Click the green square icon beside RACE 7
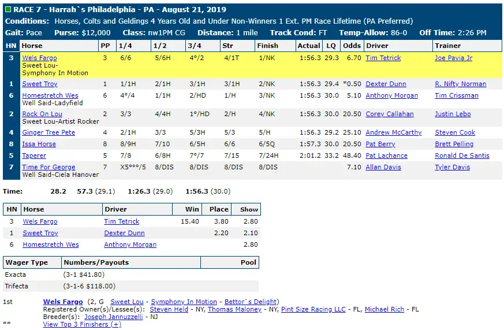This screenshot has width=504, height=330. coord(8,9)
